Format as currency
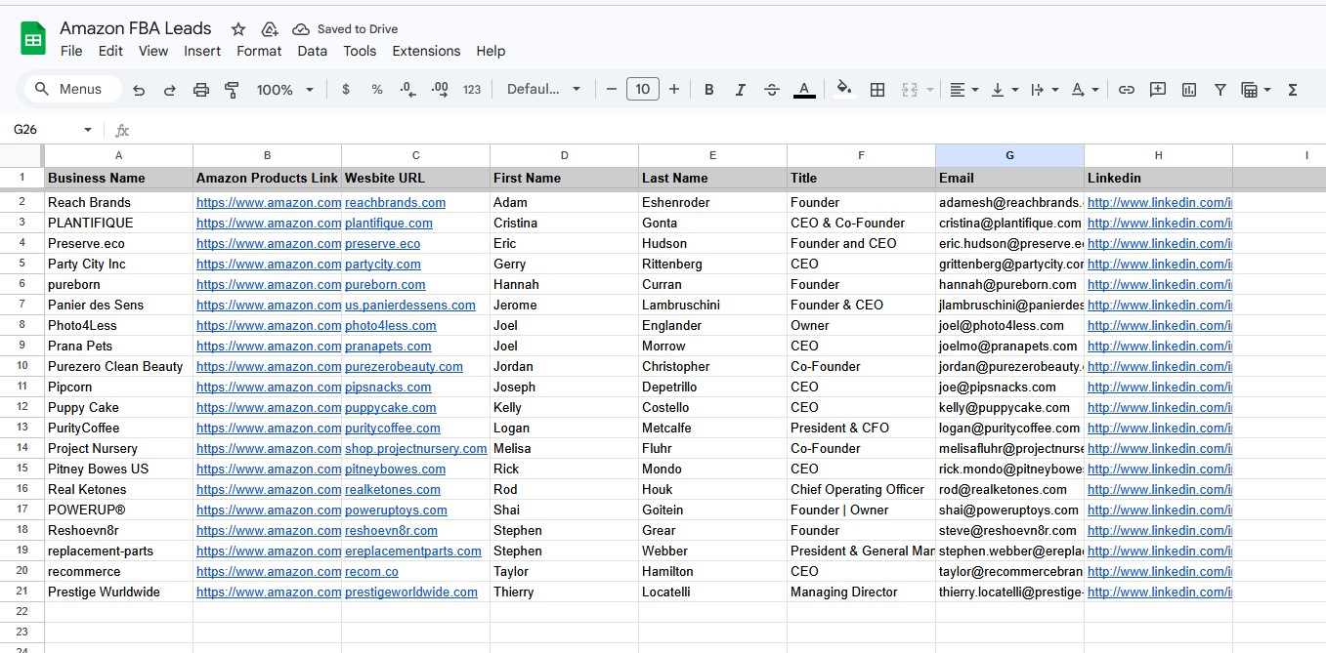1326x653 pixels. 346,90
